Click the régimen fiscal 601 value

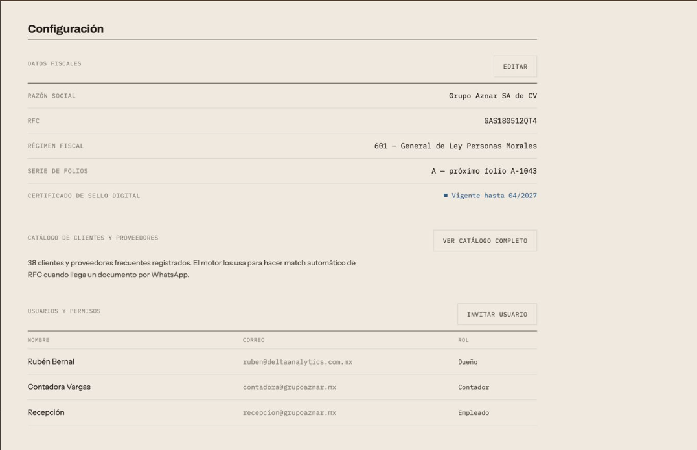455,146
